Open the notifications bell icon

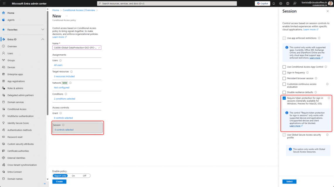pos(274,4)
